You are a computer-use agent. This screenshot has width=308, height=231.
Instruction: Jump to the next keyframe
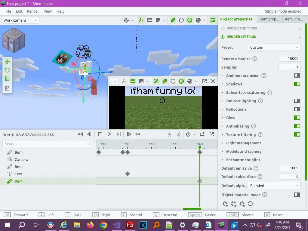(x=138, y=134)
